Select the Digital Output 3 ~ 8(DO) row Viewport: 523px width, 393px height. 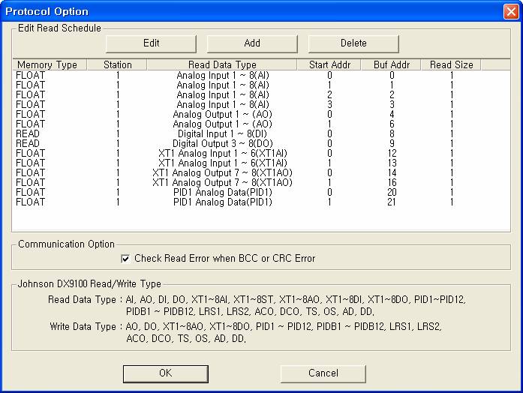coord(221,143)
